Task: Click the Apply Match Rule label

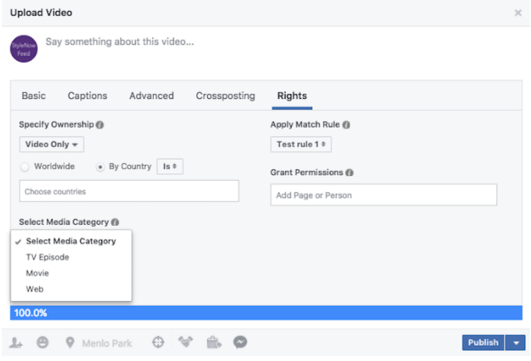Action: click(x=304, y=124)
